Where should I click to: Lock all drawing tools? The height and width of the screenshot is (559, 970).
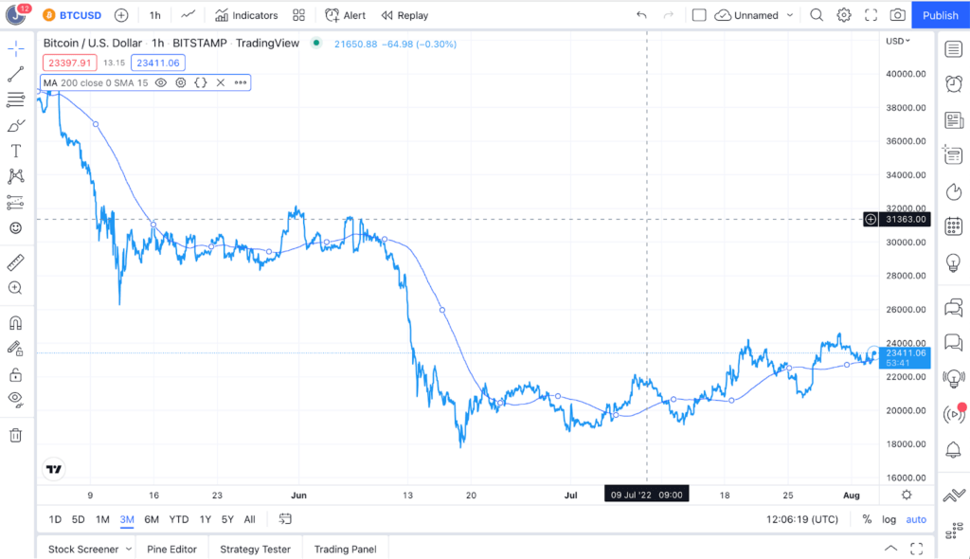tap(15, 374)
